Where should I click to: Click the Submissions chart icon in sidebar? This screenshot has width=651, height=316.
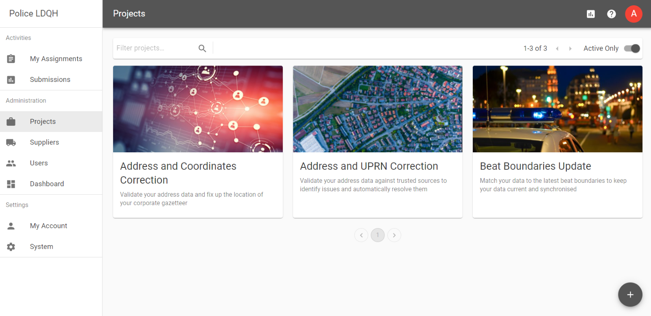[11, 80]
